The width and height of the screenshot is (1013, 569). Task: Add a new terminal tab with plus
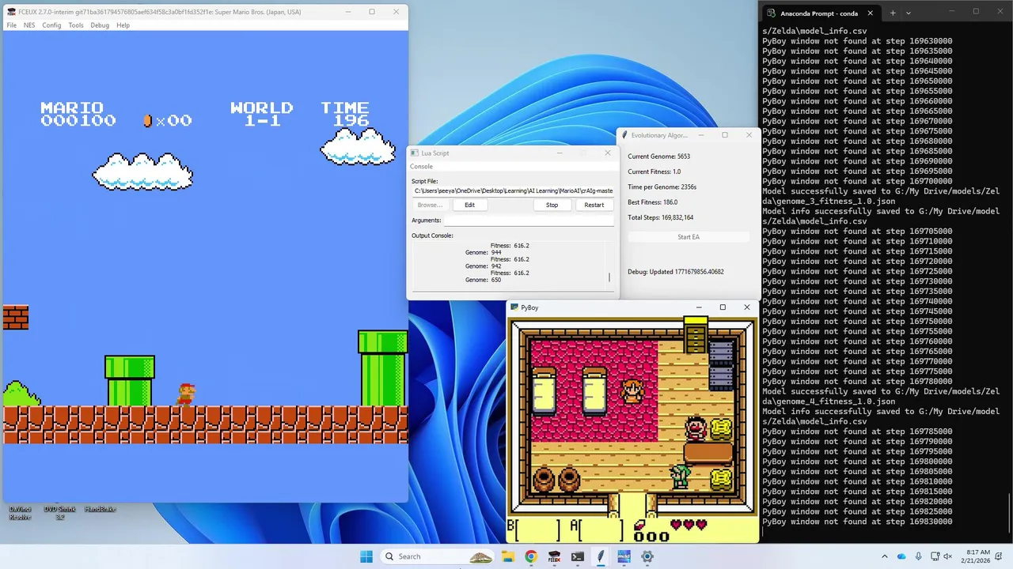pyautogui.click(x=893, y=13)
